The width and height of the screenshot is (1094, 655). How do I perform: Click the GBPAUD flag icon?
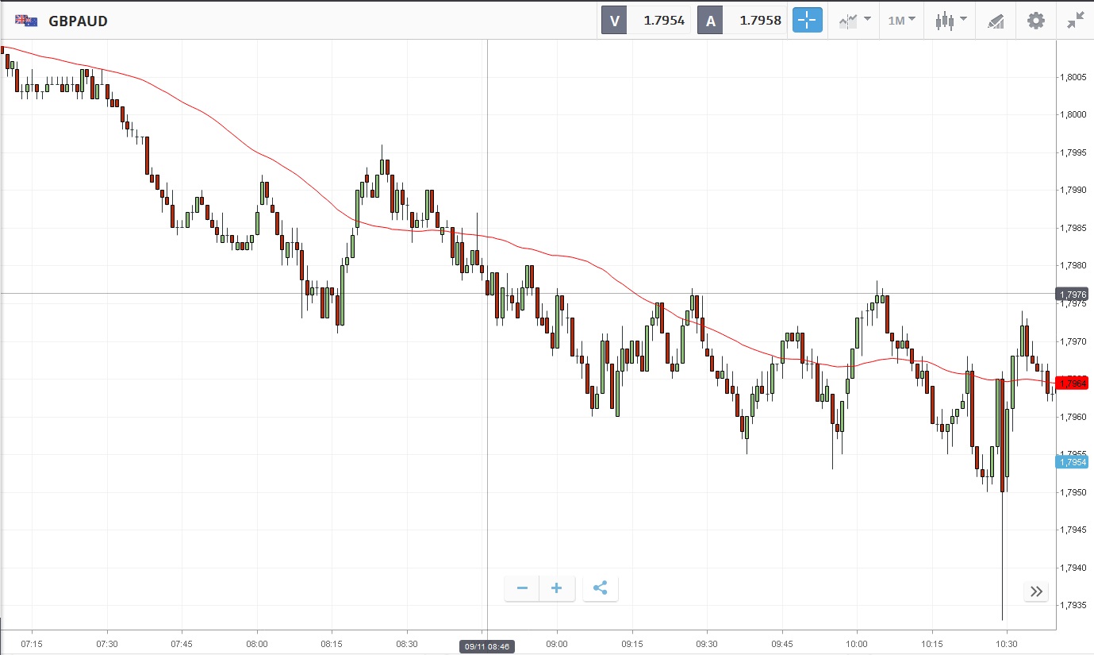[x=26, y=21]
